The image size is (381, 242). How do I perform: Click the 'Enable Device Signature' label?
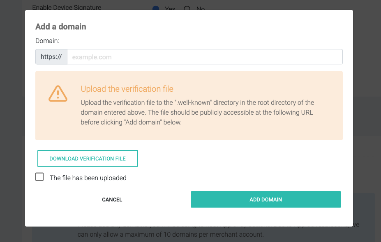[x=67, y=7]
